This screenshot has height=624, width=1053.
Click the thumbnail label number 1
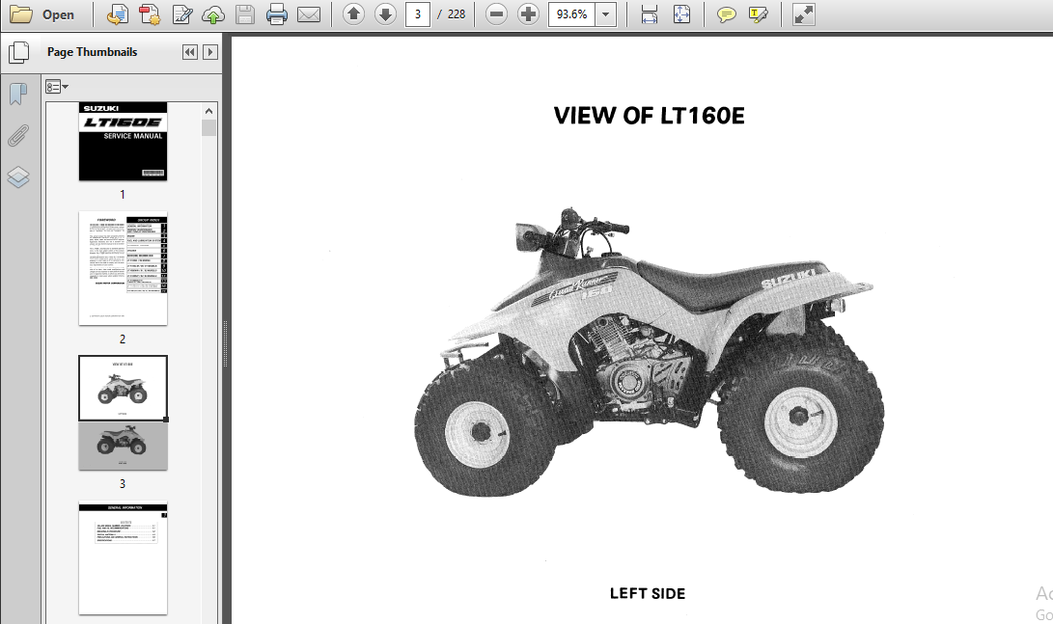click(x=123, y=195)
